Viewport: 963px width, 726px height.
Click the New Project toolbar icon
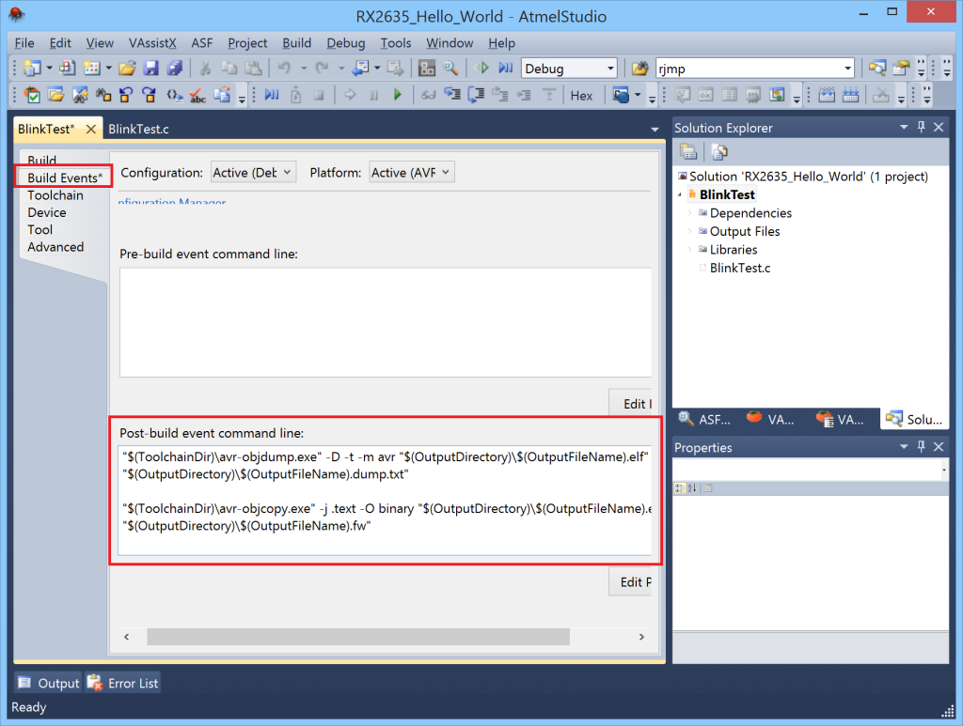32,68
